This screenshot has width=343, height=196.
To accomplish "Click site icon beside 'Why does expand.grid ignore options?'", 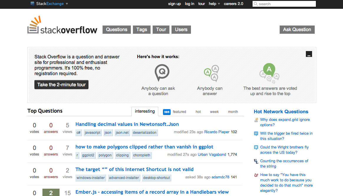I will 256,120.
